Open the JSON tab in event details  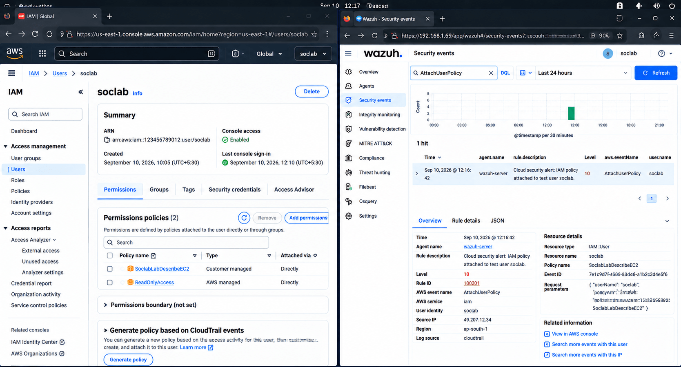[497, 221]
